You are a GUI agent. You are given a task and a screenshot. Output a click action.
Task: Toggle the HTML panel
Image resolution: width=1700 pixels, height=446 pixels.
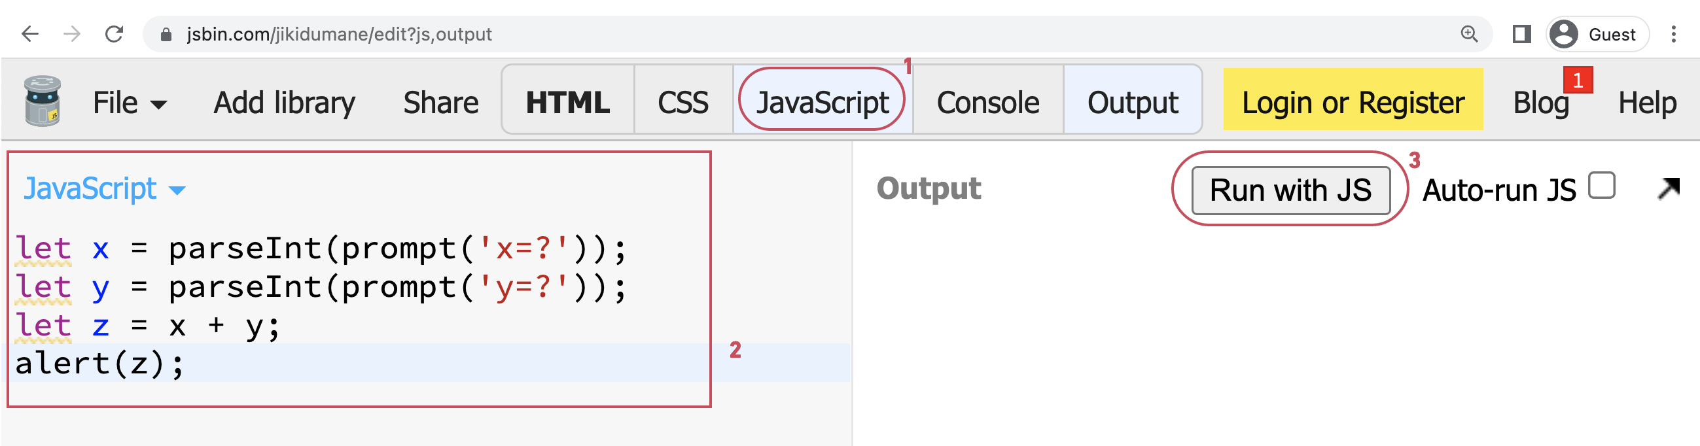567,102
